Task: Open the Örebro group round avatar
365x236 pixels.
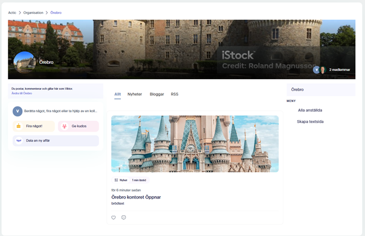Action: point(24,62)
